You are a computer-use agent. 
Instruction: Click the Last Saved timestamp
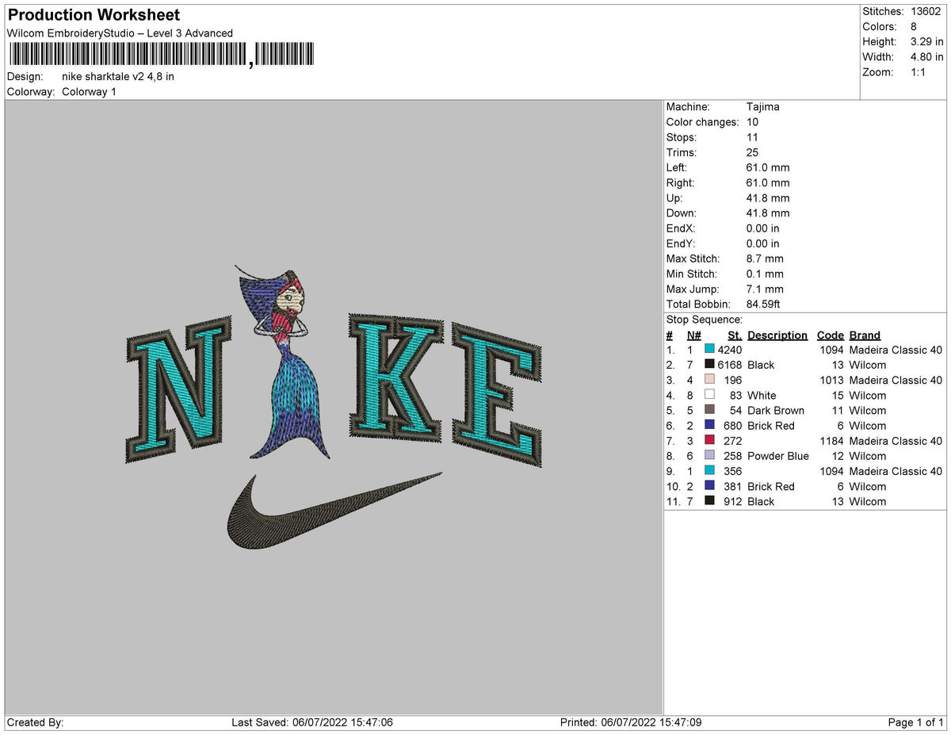313,722
